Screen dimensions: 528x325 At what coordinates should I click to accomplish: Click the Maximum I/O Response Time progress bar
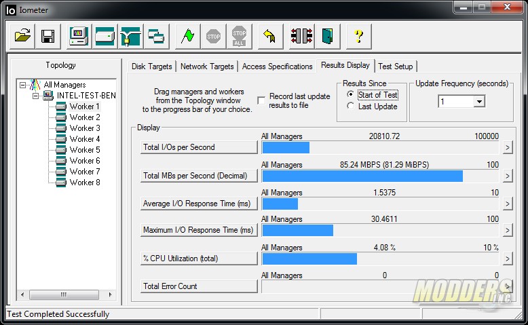[381, 231]
